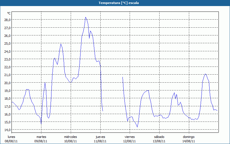
Task: Click the 18,0 temperature axis label
Action: [x=7, y=98]
